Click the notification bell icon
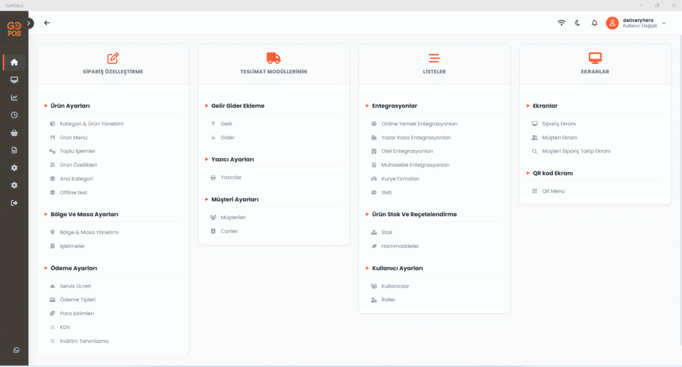Screen dimensions: 682x367 click(x=594, y=23)
